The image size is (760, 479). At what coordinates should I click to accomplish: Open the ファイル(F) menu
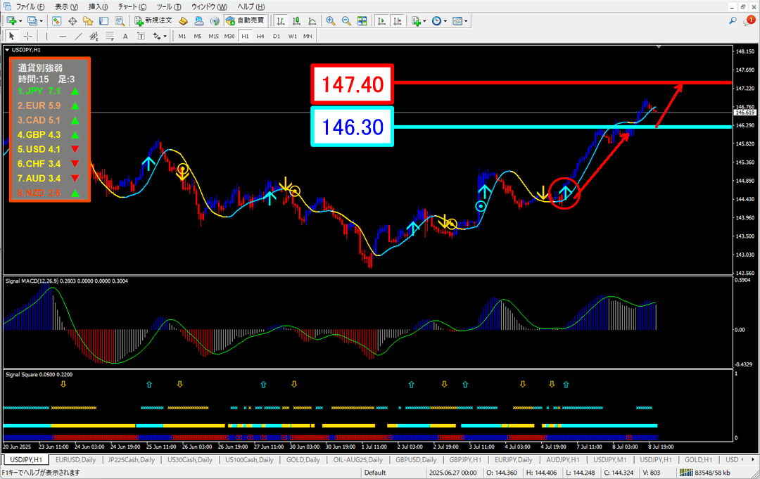pyautogui.click(x=30, y=7)
